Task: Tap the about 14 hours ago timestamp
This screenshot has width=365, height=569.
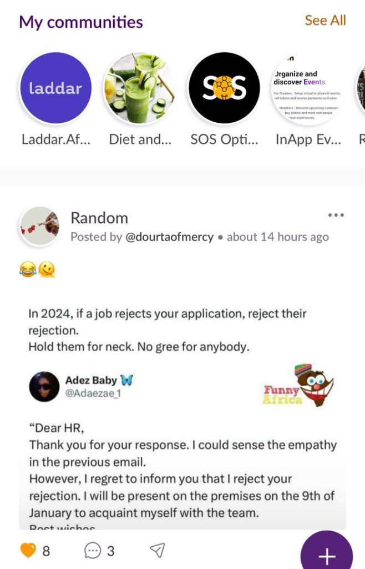Action: (x=278, y=237)
